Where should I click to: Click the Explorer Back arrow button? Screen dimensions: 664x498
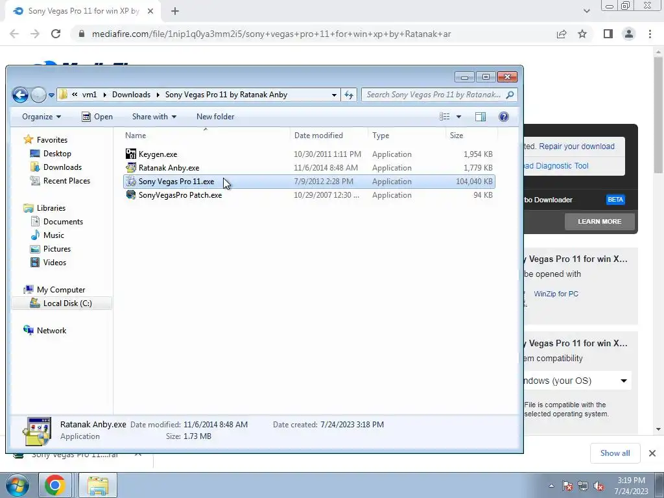pos(20,95)
